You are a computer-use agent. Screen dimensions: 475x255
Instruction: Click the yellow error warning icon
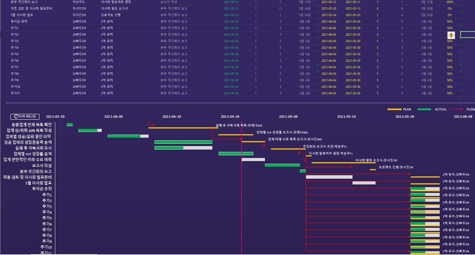coord(451,35)
